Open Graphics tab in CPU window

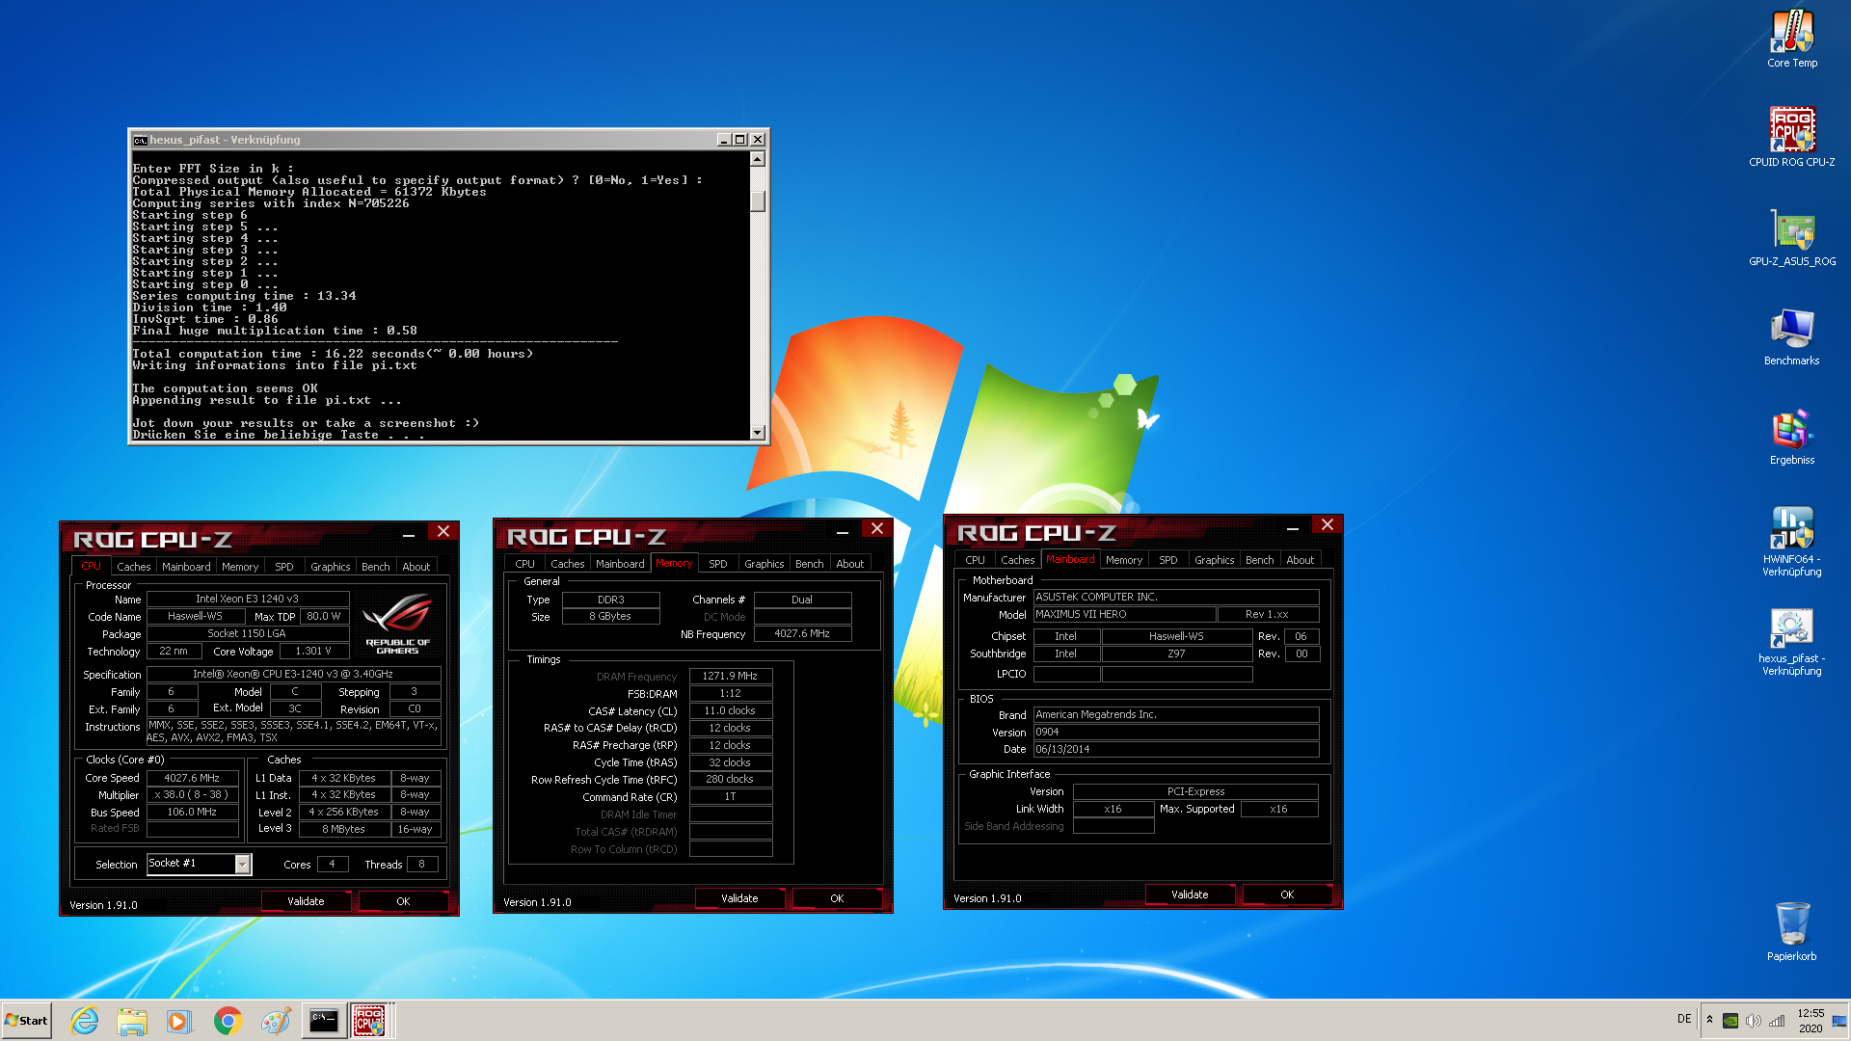point(330,567)
